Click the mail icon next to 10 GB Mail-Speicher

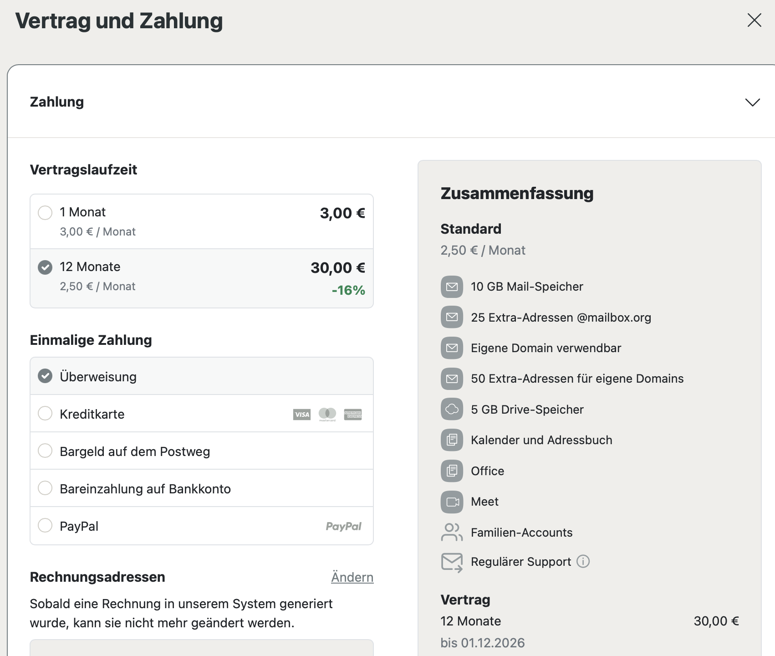click(x=452, y=287)
